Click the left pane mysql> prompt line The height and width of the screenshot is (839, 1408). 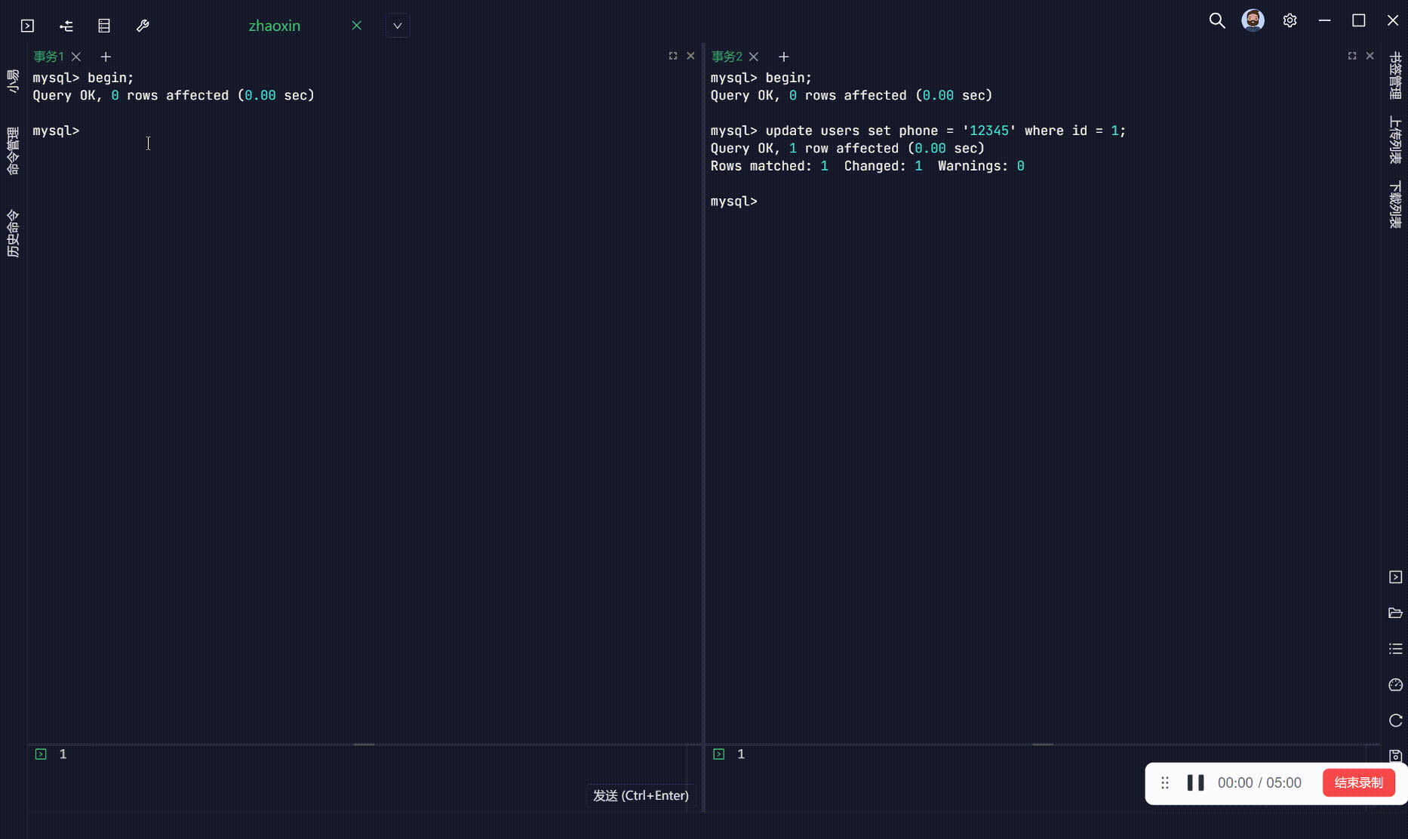tap(56, 131)
